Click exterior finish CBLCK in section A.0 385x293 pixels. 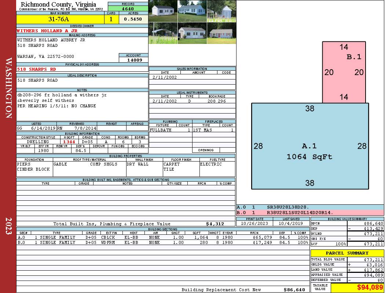pos(108,237)
